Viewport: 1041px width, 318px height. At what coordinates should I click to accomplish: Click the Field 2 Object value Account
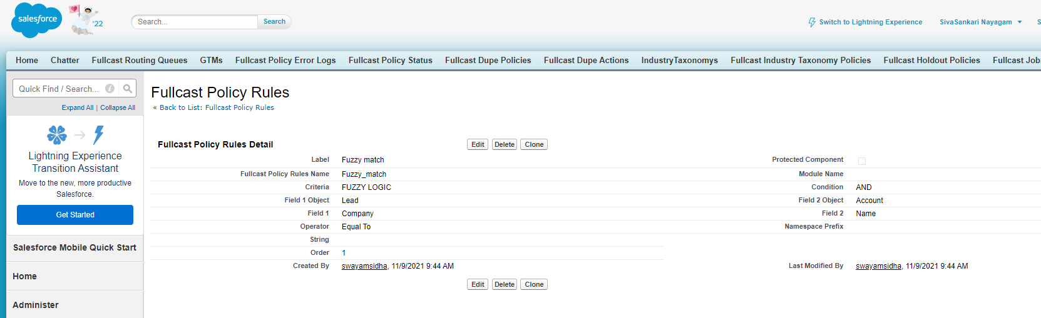pyautogui.click(x=869, y=201)
